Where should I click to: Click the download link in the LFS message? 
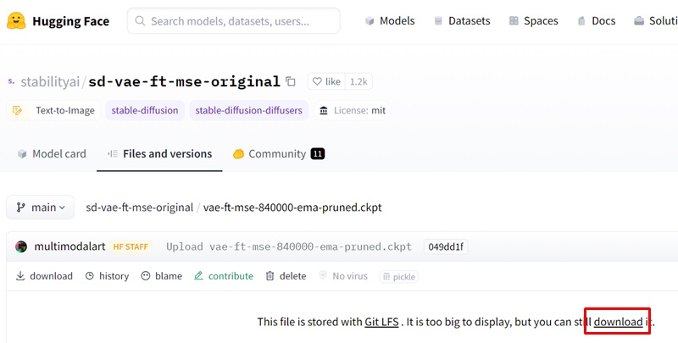(x=618, y=322)
